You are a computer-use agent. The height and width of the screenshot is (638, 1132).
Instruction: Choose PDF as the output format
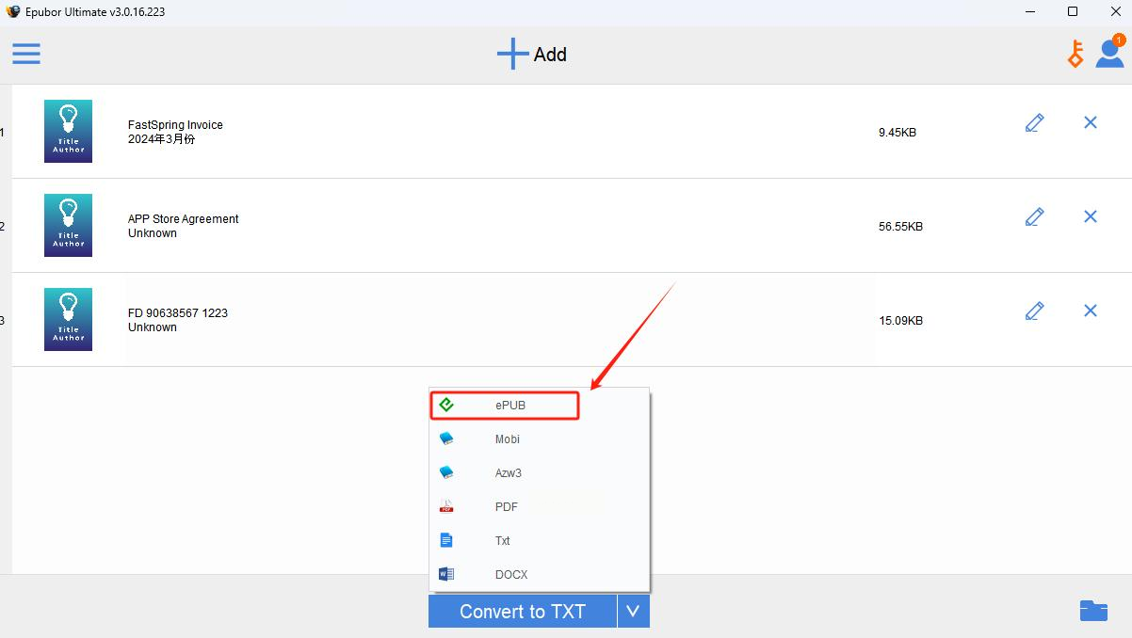(x=540, y=507)
